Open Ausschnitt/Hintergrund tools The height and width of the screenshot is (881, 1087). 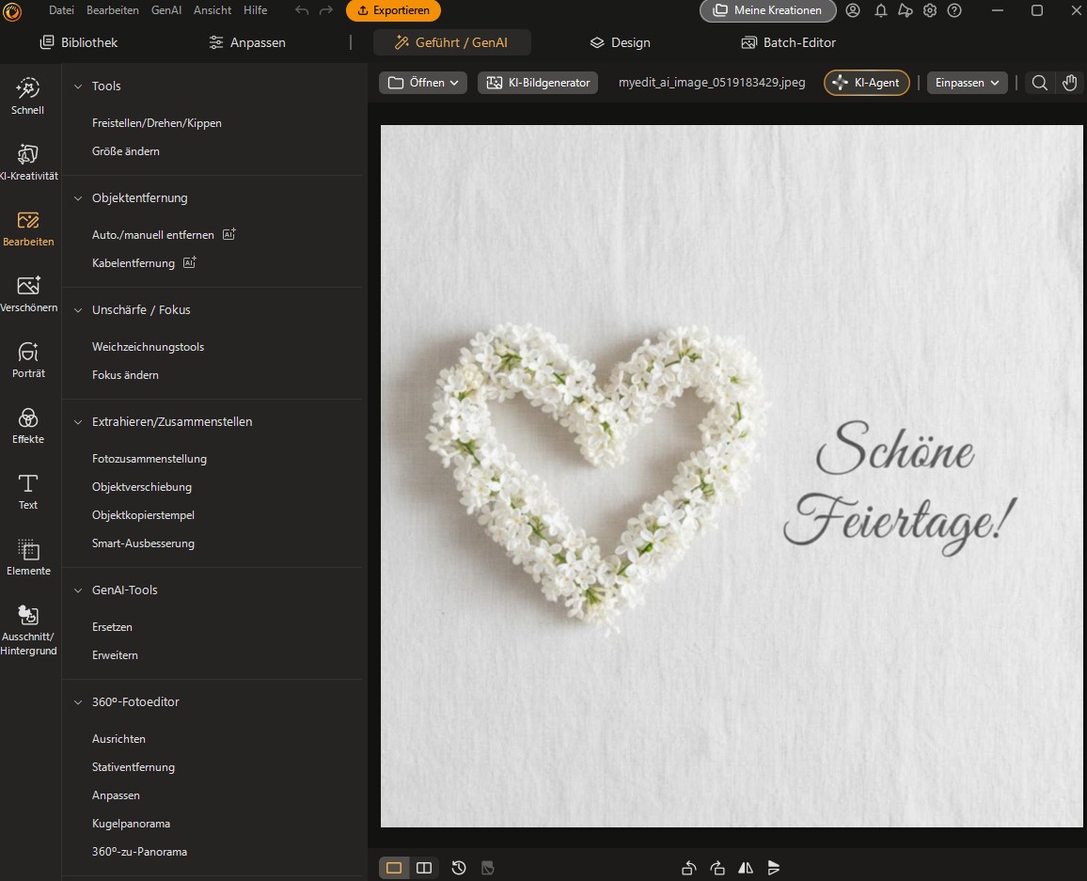coord(27,630)
